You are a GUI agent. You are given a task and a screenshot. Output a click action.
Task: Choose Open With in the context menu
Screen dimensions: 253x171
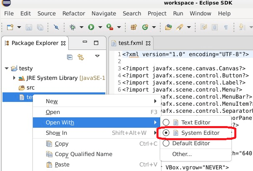pos(97,123)
